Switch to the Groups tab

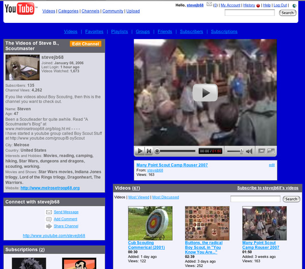(143, 31)
